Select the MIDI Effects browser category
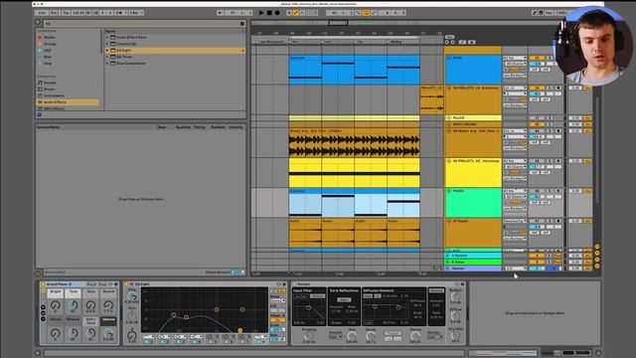The width and height of the screenshot is (636, 358). [54, 108]
